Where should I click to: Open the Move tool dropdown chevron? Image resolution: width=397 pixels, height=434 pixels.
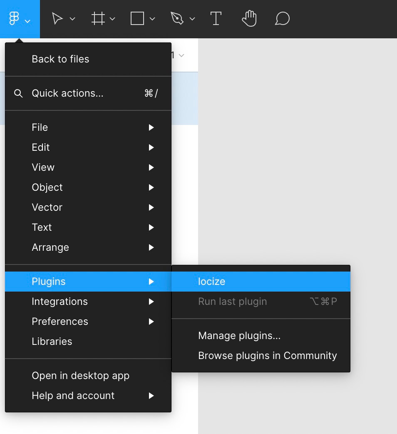tap(72, 19)
